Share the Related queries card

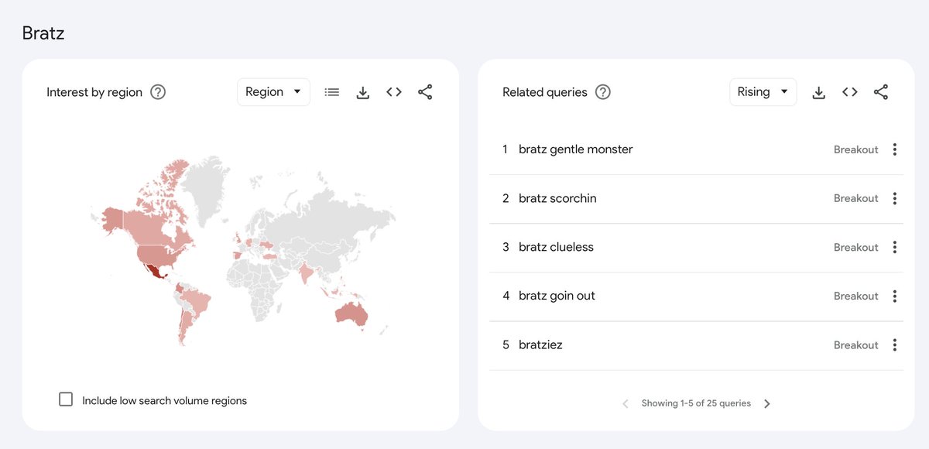[x=880, y=92]
